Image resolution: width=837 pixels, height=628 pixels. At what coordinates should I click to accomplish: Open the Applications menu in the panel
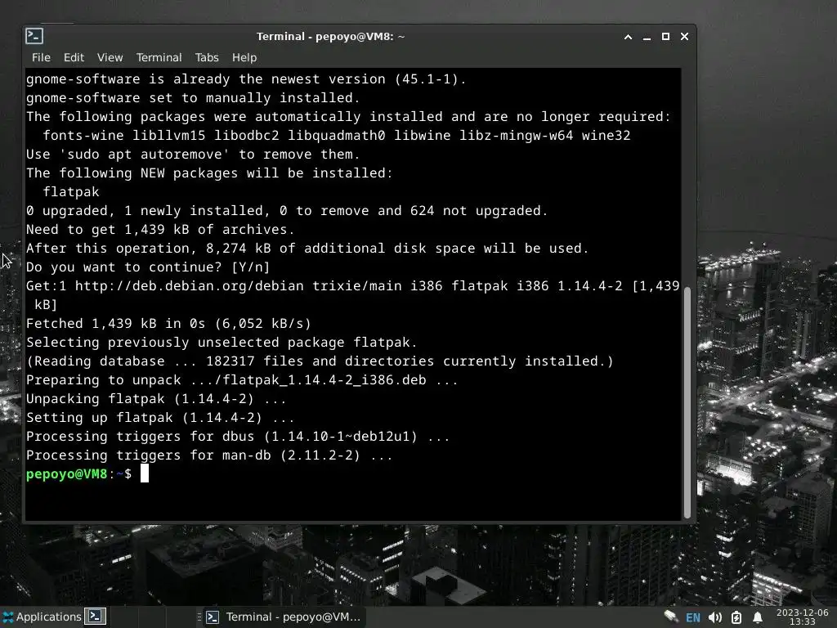coord(42,617)
